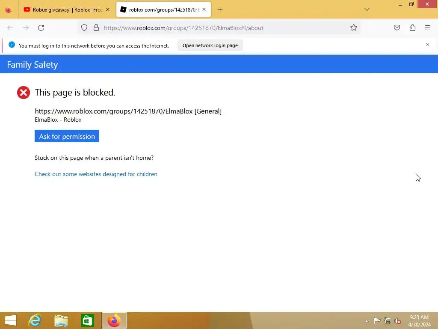This screenshot has height=329, width=438.
Task: Open the Save to Pocket icon
Action: (397, 27)
